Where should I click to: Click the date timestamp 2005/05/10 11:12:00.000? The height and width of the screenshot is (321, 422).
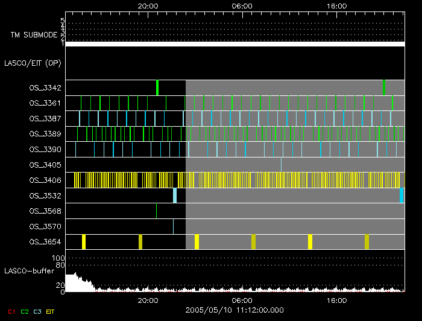(235, 310)
